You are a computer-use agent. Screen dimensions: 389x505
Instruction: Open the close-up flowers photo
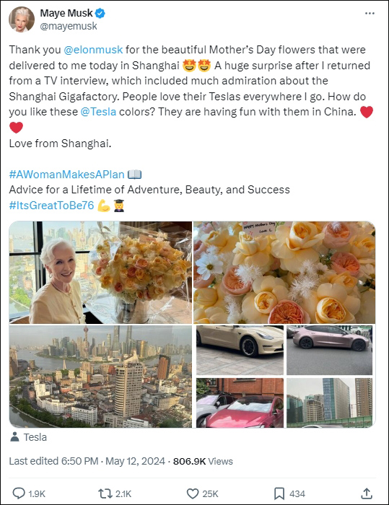tap(284, 273)
